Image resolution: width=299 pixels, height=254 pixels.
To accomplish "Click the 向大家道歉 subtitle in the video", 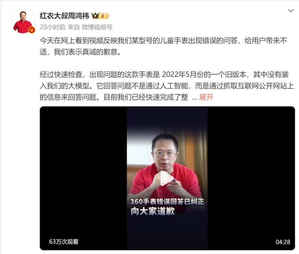I will coord(152,211).
